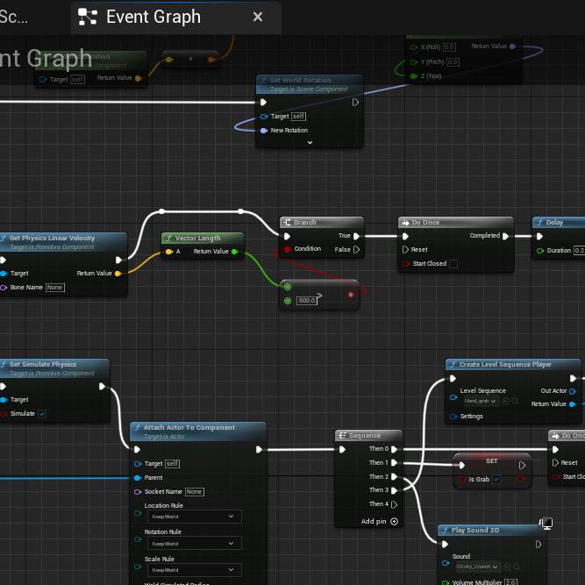
Task: Edit the Delay Duration value field
Action: click(580, 250)
